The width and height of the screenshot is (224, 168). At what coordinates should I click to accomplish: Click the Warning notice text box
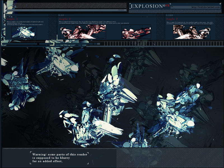tap(59, 157)
